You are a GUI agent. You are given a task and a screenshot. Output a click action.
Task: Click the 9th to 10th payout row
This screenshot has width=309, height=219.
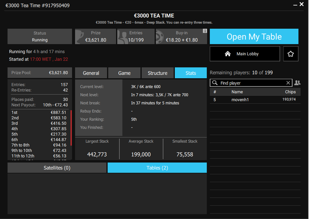(x=39, y=151)
